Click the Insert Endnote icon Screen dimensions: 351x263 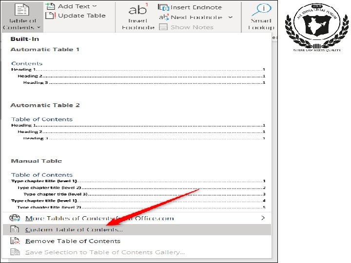[163, 7]
